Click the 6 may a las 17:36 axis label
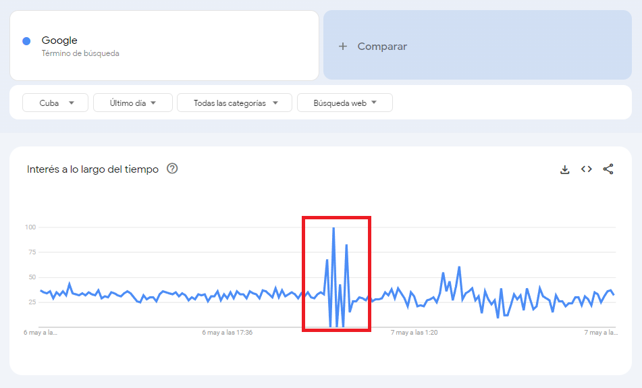This screenshot has height=388, width=642. pyautogui.click(x=228, y=333)
